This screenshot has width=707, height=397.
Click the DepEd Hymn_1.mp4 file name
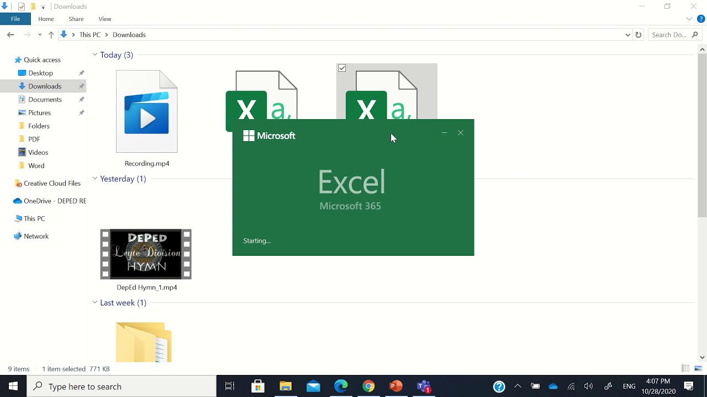coord(147,287)
